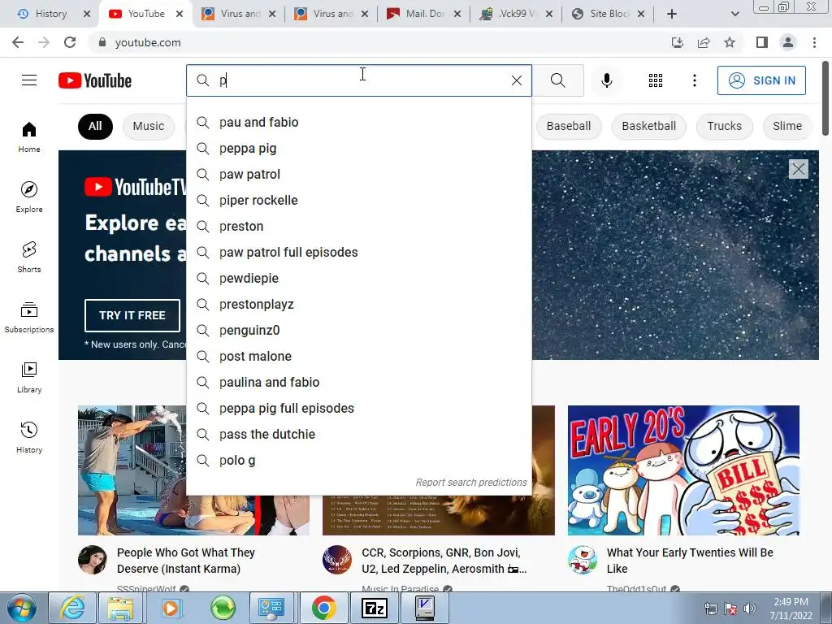Choose the 'paw patrol' suggestion
This screenshot has height=624, width=832.
tap(358, 174)
